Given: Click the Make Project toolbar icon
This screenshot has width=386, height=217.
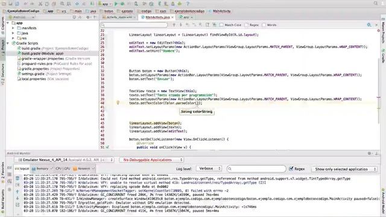Looking at the screenshot, I should point(92,4).
